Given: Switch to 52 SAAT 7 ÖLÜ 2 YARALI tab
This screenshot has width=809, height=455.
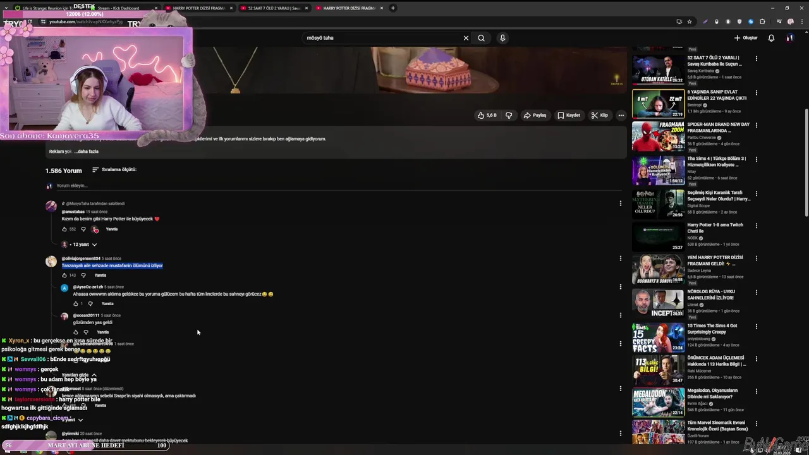Looking at the screenshot, I should coord(274,8).
